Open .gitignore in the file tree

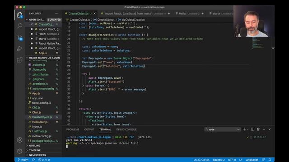coord(43,79)
